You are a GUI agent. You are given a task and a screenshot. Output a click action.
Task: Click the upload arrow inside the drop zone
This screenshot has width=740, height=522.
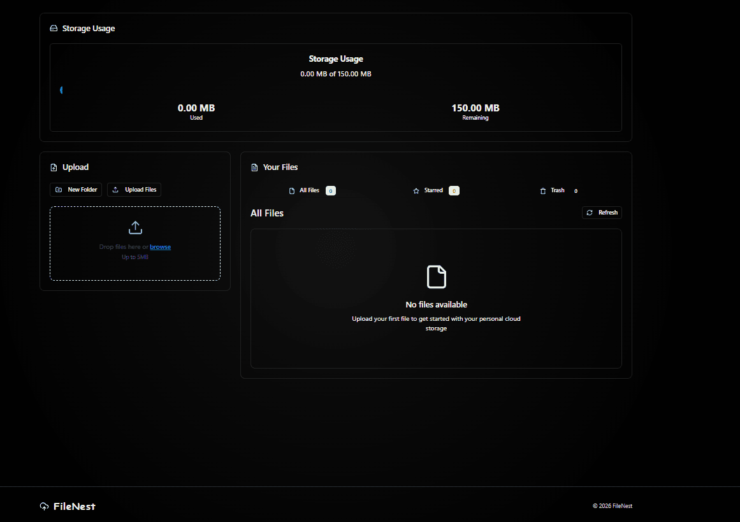point(135,227)
